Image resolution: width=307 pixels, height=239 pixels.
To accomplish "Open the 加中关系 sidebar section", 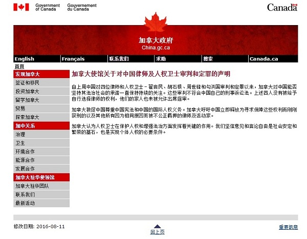I will [x=41, y=126].
